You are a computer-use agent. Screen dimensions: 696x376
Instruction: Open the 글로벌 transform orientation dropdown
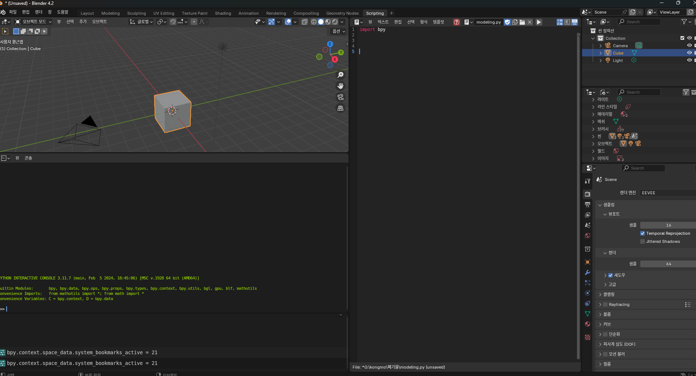tap(141, 22)
